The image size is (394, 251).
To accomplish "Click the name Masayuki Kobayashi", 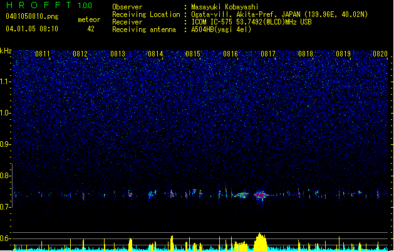I will [x=225, y=7].
